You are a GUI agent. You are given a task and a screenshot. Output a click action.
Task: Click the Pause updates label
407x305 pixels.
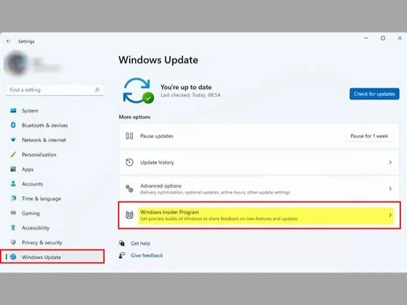click(157, 136)
